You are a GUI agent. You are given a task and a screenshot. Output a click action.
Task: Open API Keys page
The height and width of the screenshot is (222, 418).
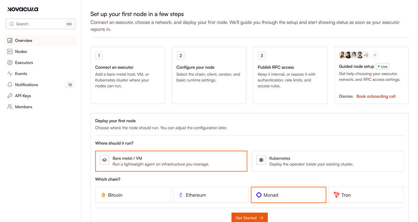pyautogui.click(x=40, y=96)
